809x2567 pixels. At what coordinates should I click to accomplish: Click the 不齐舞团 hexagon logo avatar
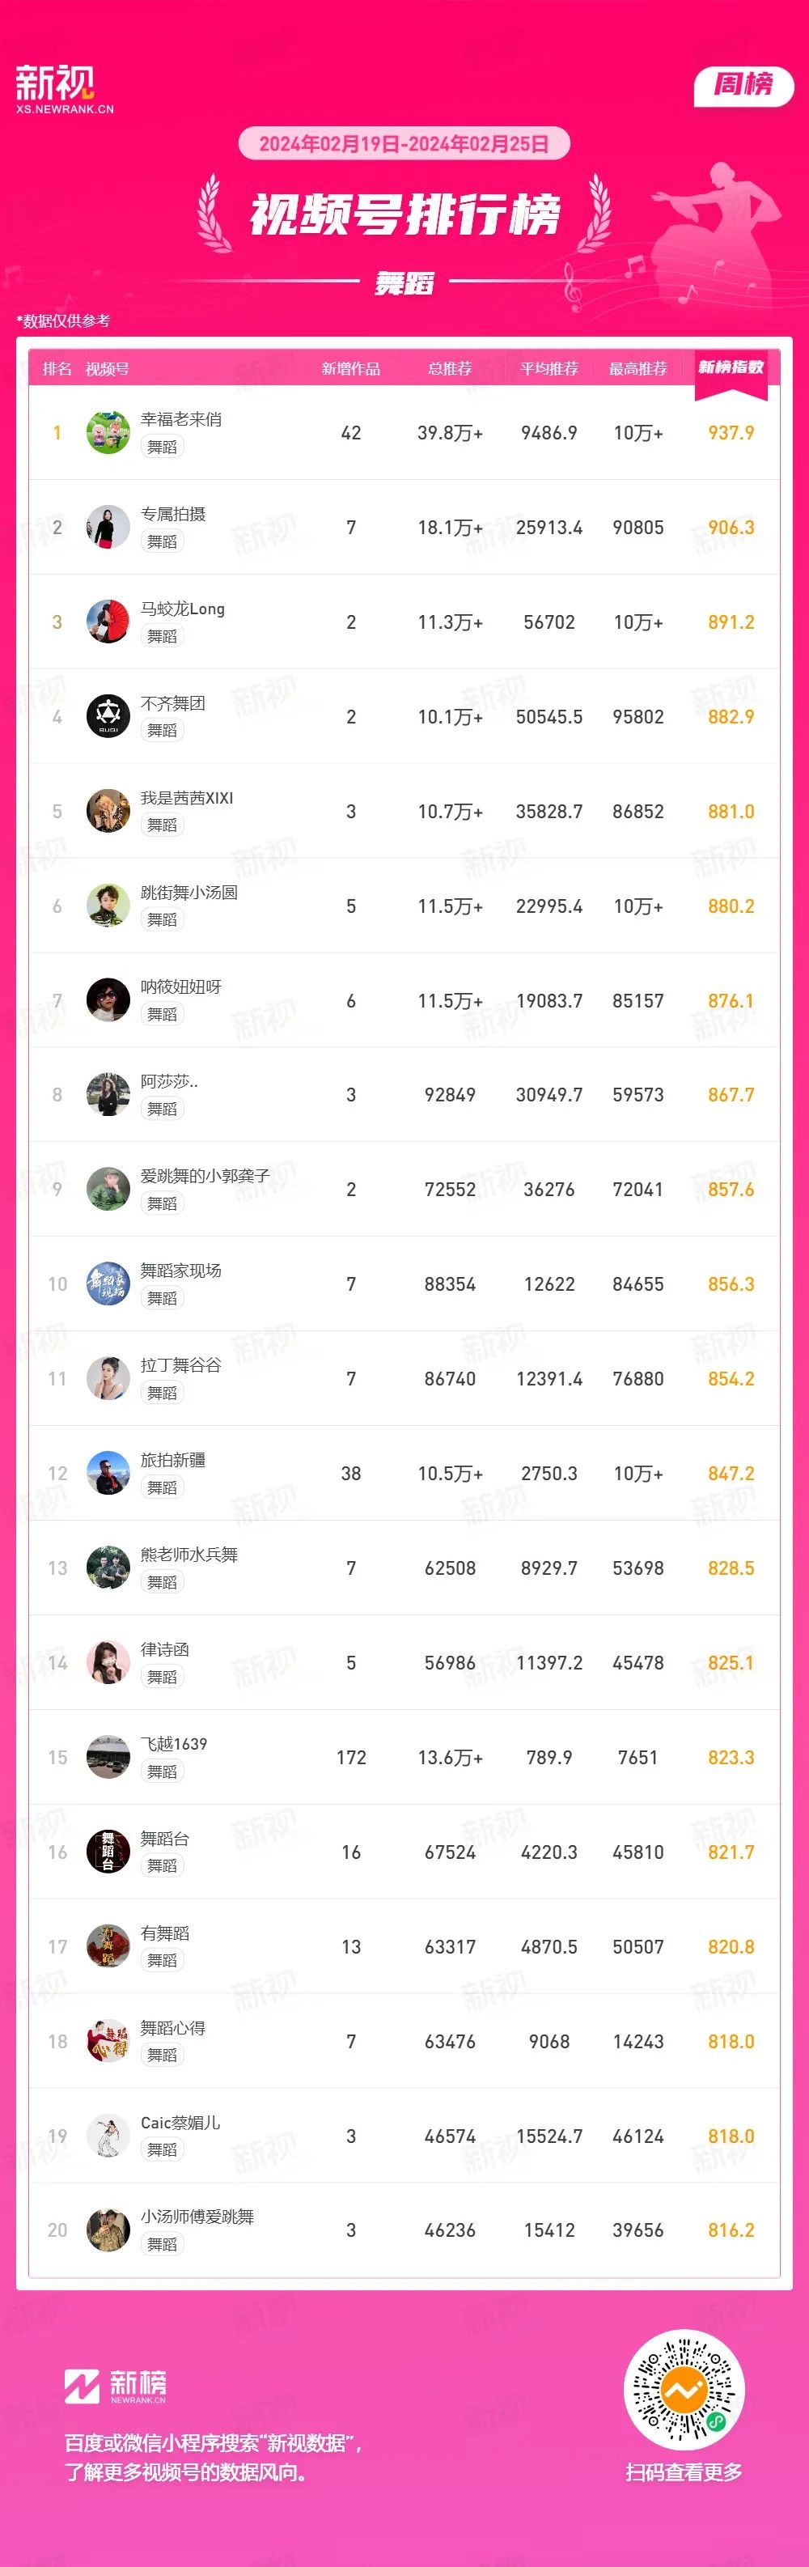click(x=108, y=716)
